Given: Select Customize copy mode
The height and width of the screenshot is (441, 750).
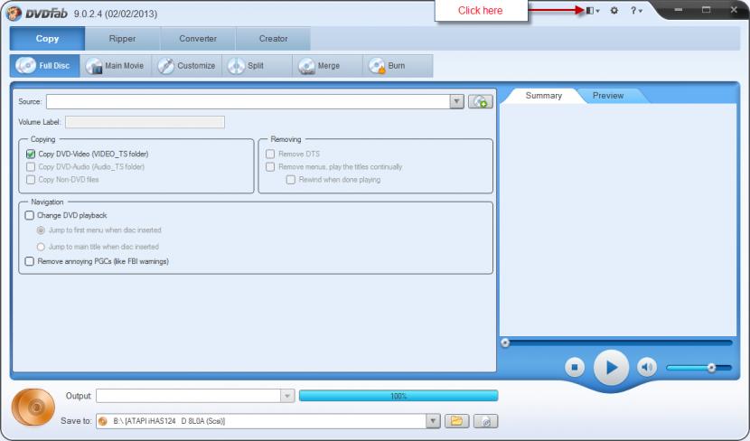Looking at the screenshot, I should tap(186, 66).
